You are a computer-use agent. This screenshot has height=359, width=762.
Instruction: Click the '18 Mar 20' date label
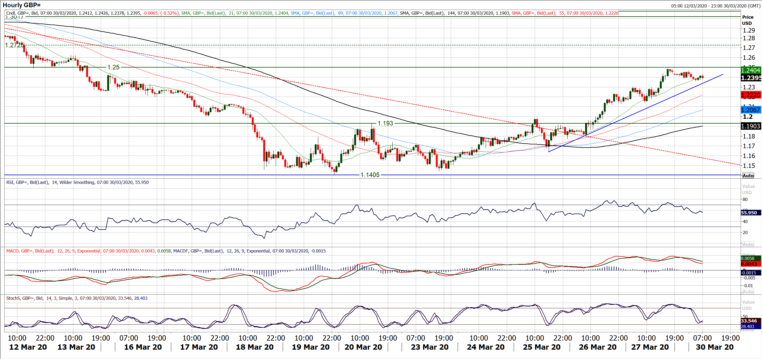255,347
